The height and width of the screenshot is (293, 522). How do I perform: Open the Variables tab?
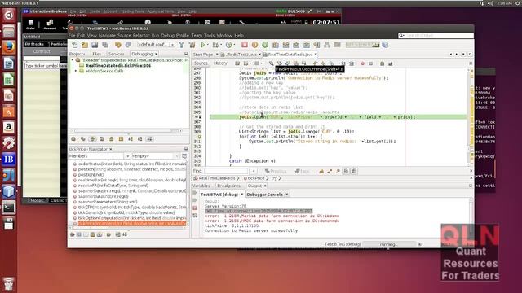(201, 186)
